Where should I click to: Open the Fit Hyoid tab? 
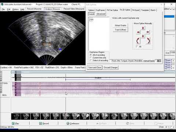coord(136,10)
